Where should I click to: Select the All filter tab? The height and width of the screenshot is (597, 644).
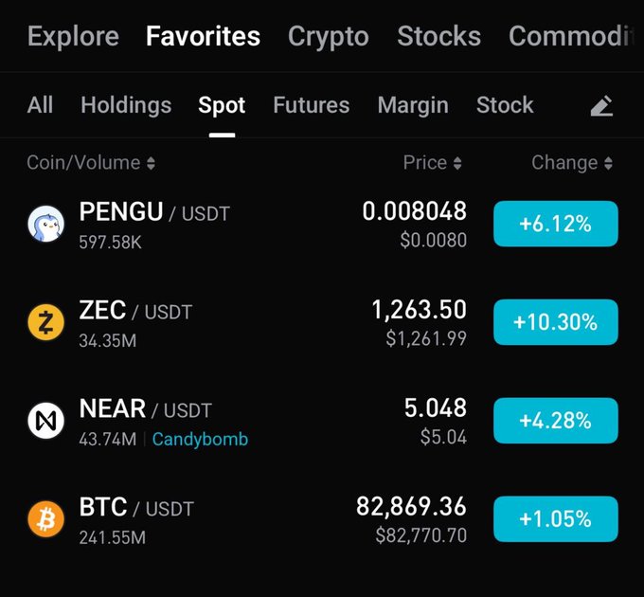point(40,105)
